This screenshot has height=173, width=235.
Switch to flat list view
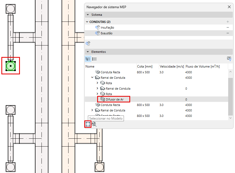coord(94,59)
